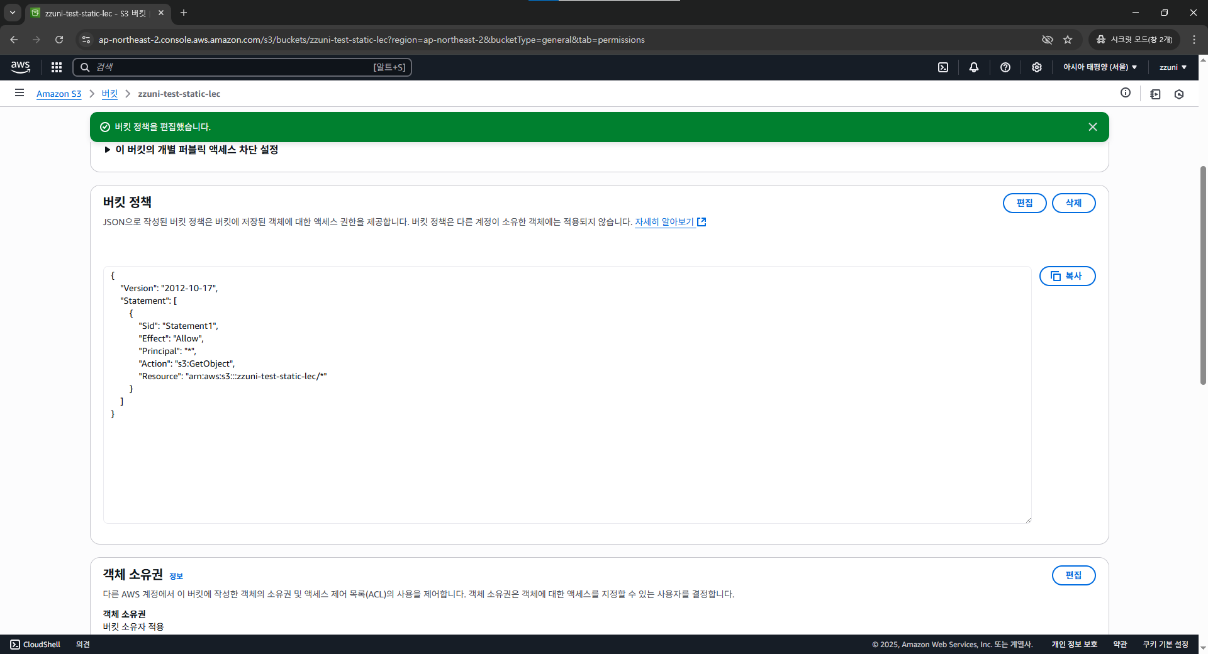This screenshot has width=1208, height=654.
Task: Click the zzuni-test-static-lec breadcrumb text
Action: (179, 94)
